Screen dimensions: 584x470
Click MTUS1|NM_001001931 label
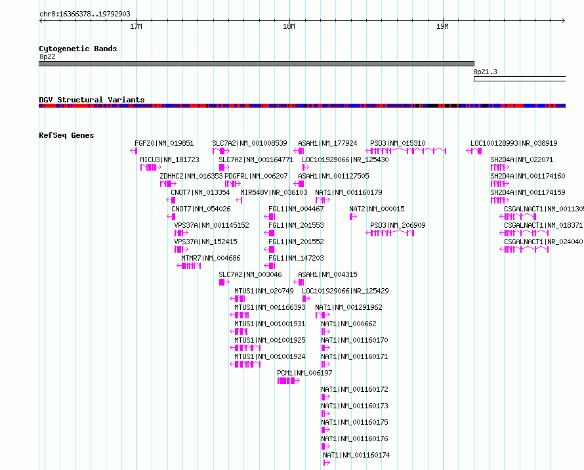coord(270,324)
